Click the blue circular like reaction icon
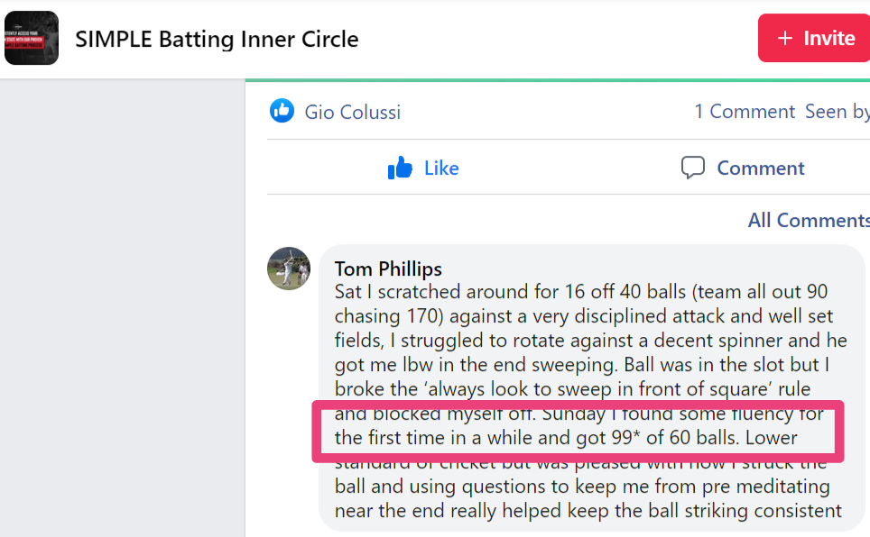This screenshot has width=870, height=537. click(282, 111)
